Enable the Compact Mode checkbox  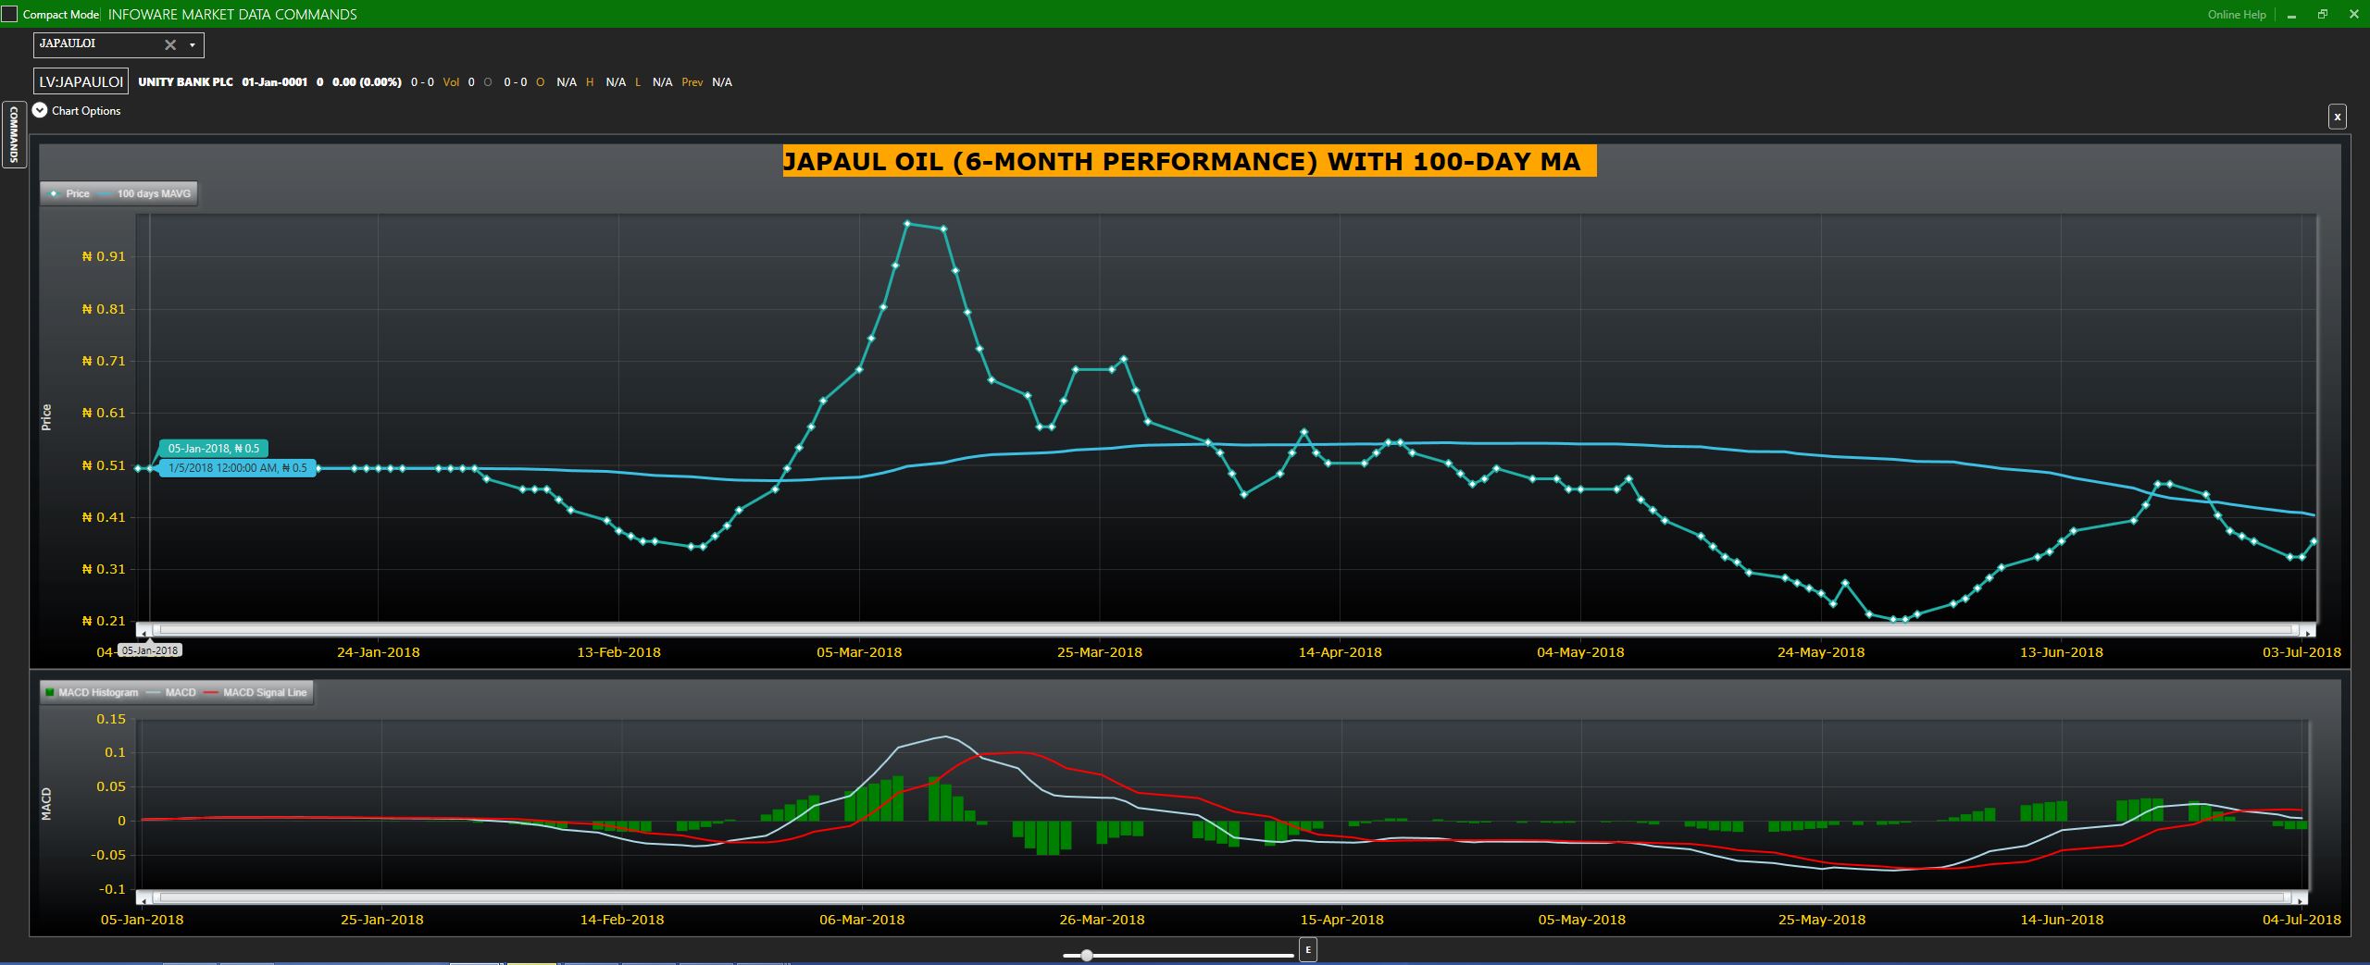(x=9, y=15)
